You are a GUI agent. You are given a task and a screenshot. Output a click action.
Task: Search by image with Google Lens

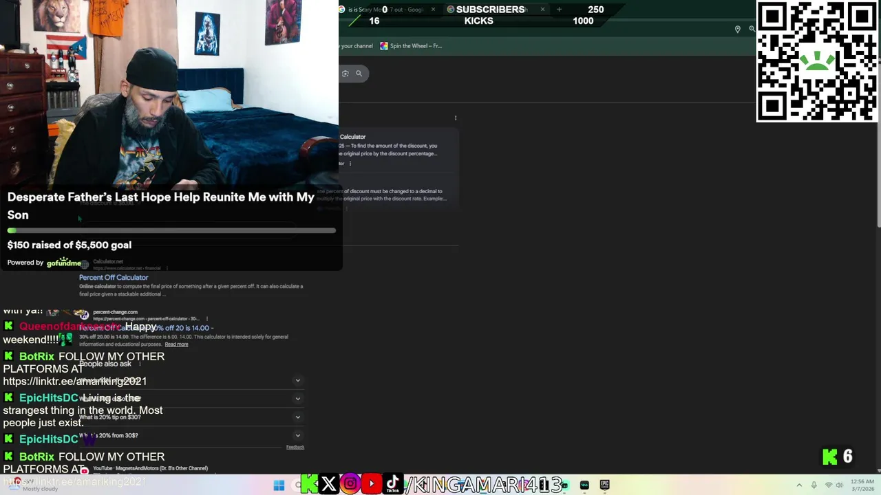(x=346, y=74)
